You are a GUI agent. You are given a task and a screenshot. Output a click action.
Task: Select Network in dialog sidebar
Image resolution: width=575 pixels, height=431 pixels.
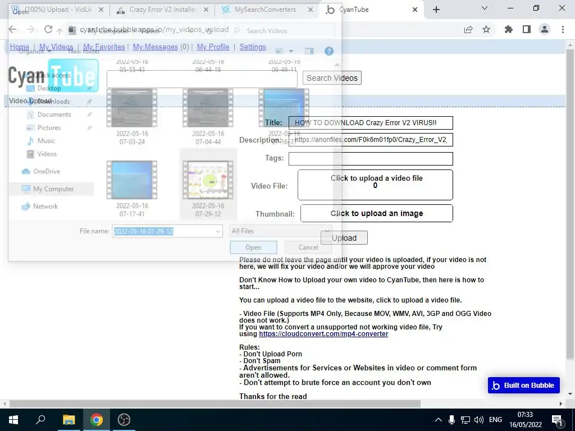(45, 207)
